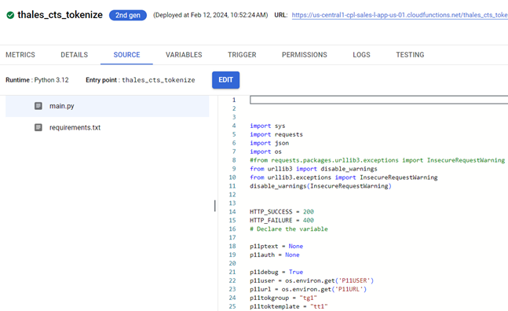This screenshot has height=311, width=508.
Task: Click 'from urllib3.exceptions import' code line
Action: point(343,177)
